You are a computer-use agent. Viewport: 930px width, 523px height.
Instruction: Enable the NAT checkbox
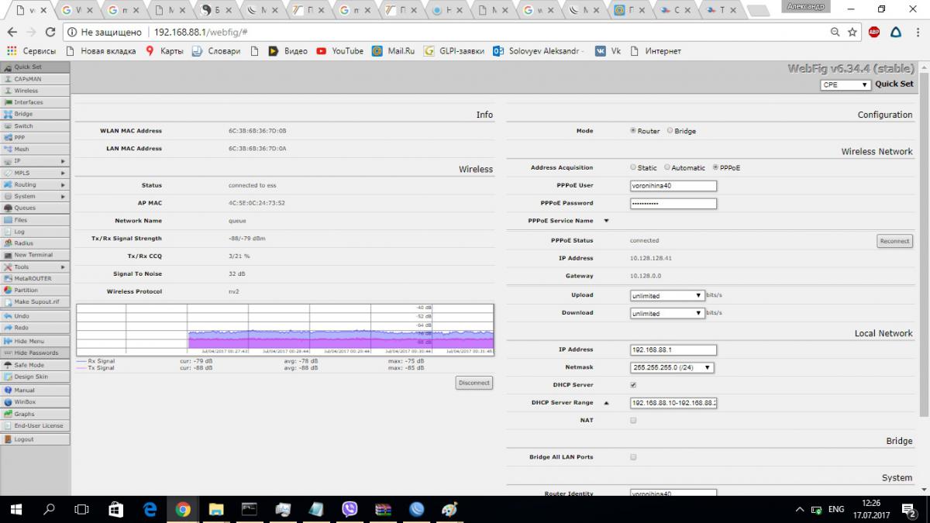(x=633, y=421)
